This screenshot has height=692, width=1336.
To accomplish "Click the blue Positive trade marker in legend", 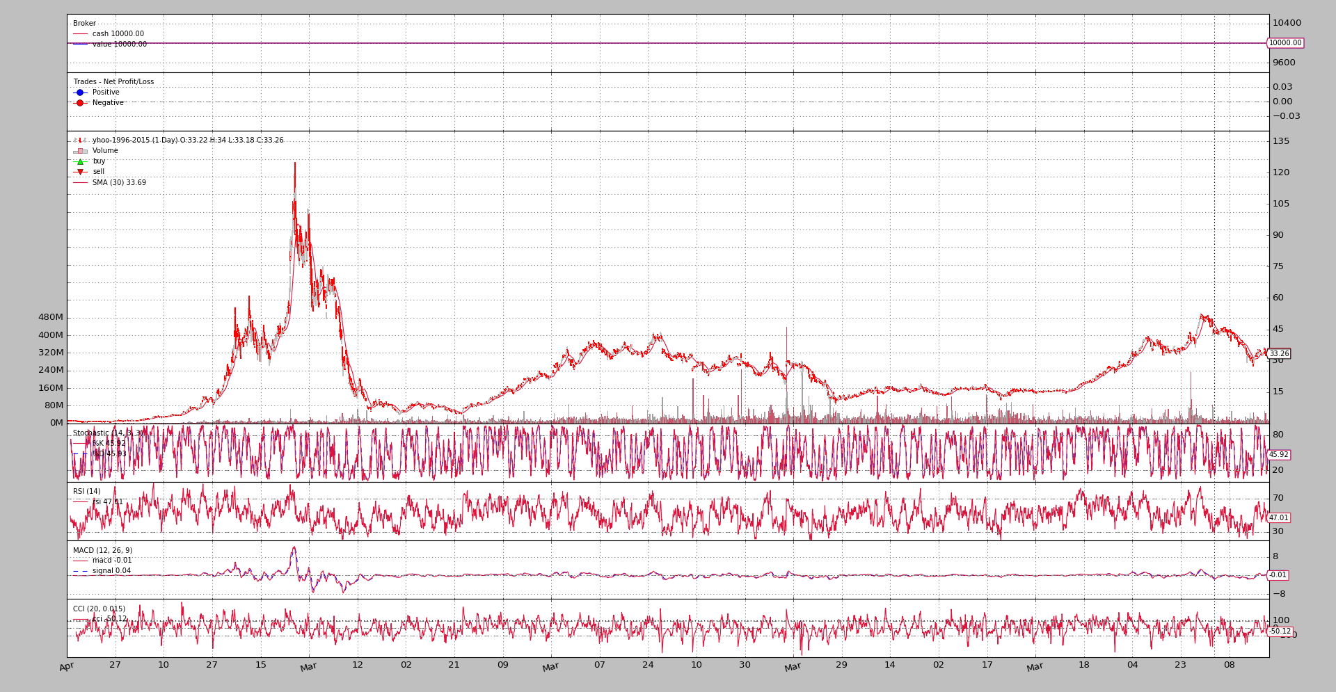I will 80,92.
